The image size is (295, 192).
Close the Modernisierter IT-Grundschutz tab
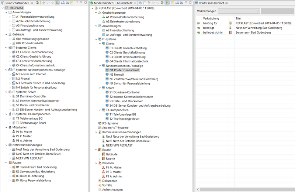pos(135,3)
